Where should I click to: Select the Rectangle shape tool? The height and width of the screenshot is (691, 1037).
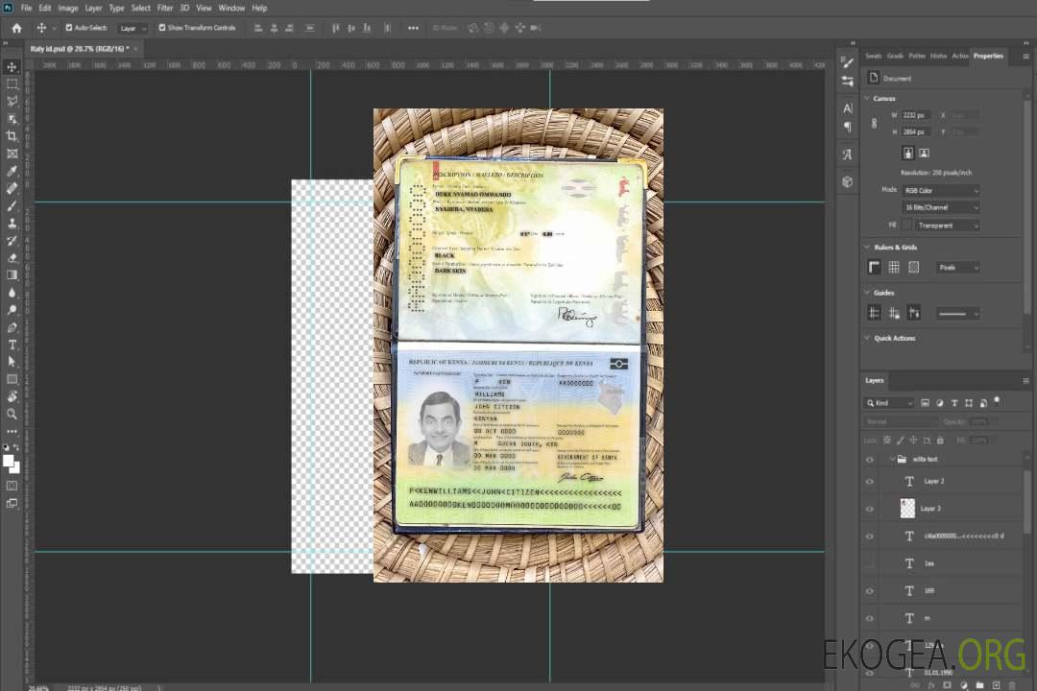click(12, 379)
